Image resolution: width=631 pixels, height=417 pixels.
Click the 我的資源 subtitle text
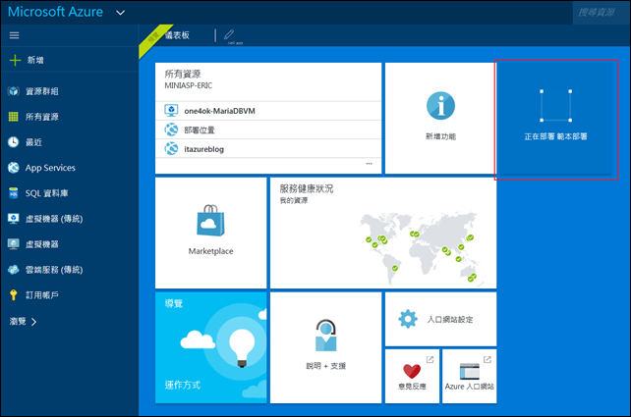tap(294, 200)
